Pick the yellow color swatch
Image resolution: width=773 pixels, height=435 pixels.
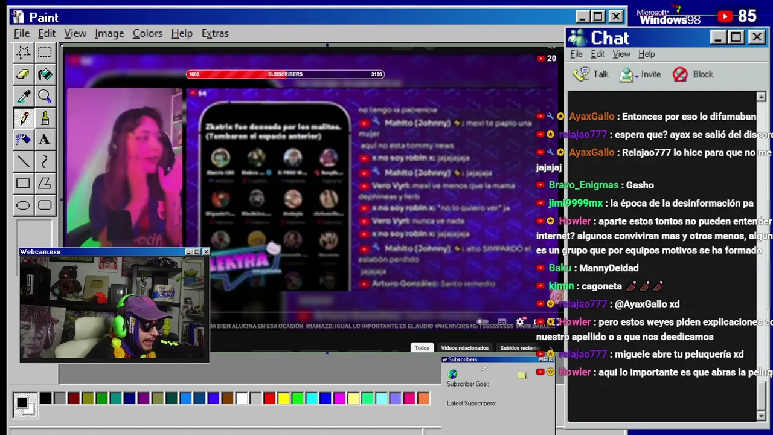tap(283, 398)
